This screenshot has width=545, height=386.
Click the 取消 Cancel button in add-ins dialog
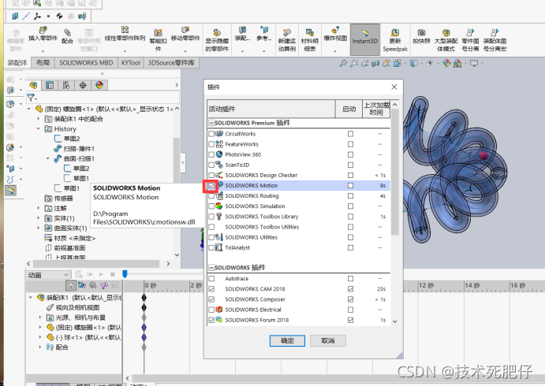[x=328, y=340]
